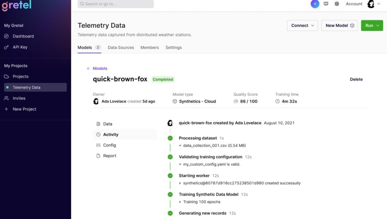387x219 pixels.
Task: Click Ada Lovelace owner avatar
Action: (96, 101)
